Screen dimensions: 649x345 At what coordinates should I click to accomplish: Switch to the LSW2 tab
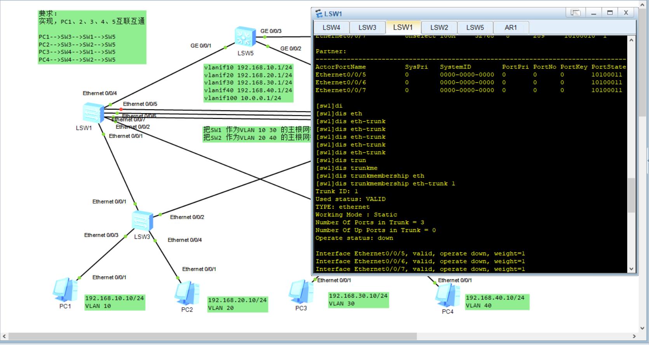pyautogui.click(x=439, y=28)
